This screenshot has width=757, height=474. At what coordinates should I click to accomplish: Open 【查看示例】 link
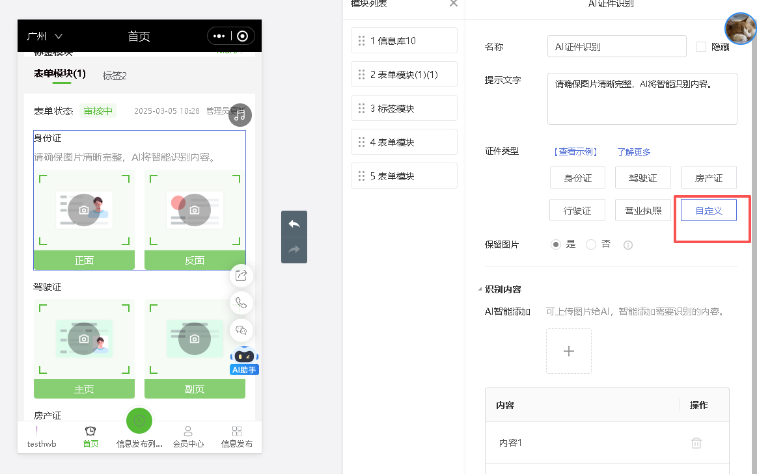575,152
